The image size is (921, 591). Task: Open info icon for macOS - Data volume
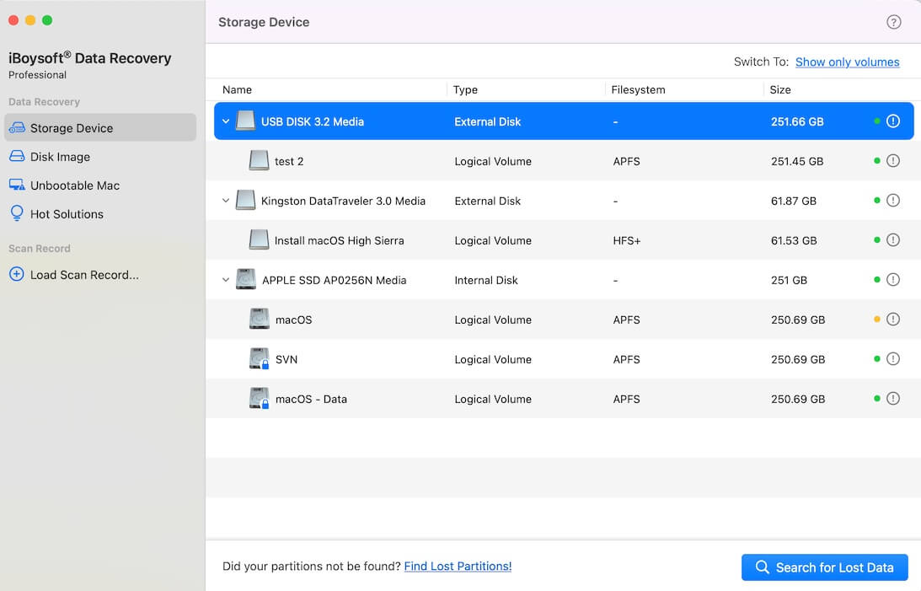(893, 398)
